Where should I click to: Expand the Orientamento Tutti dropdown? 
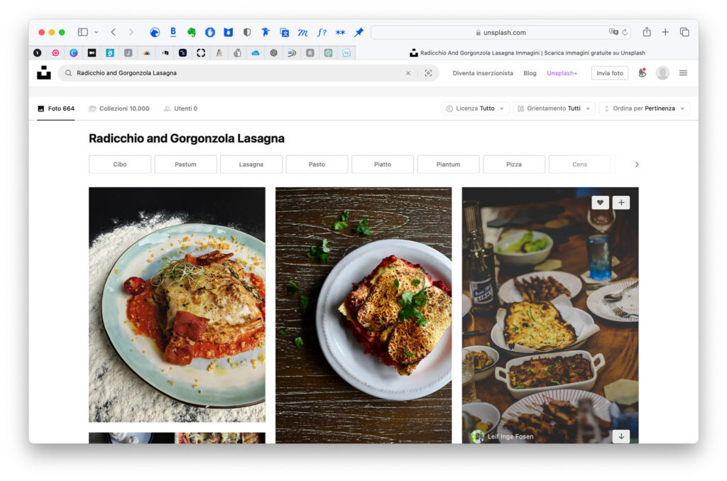(554, 109)
